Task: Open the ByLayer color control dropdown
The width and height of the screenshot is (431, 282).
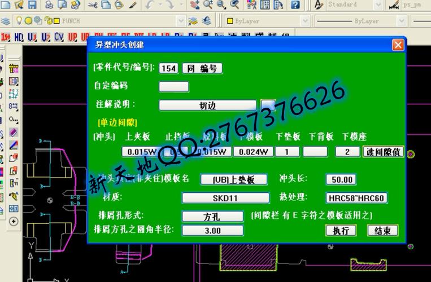Action: 305,21
